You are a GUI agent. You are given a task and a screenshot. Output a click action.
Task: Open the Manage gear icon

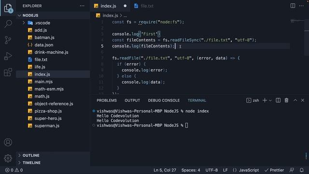click(8, 158)
